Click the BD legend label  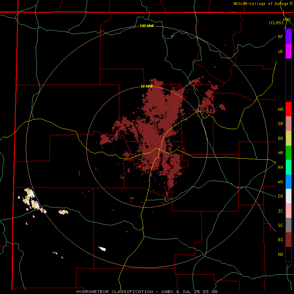click(280, 139)
